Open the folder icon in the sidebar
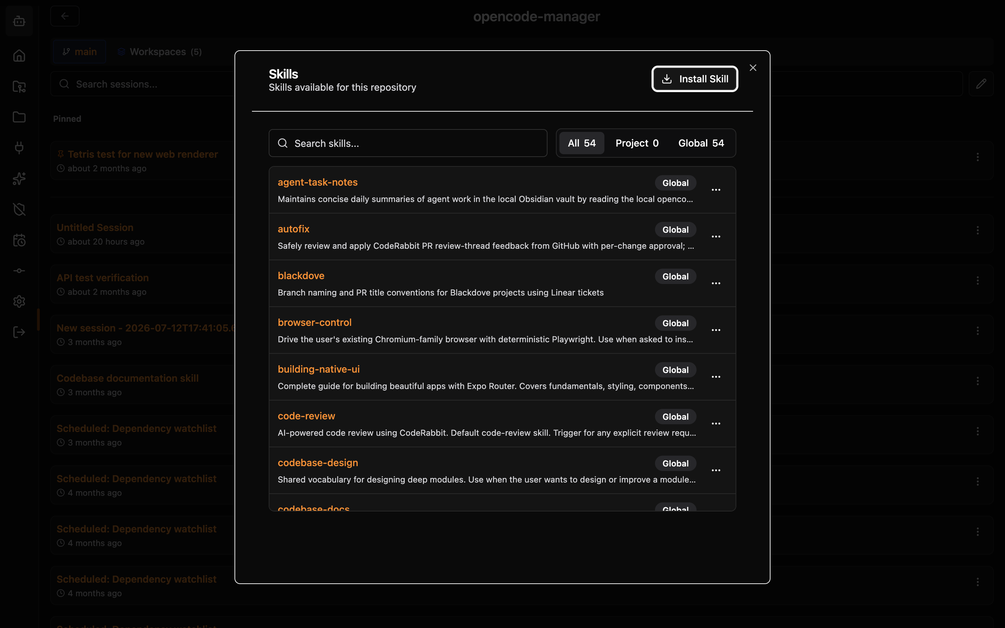Image resolution: width=1005 pixels, height=628 pixels. point(19,117)
